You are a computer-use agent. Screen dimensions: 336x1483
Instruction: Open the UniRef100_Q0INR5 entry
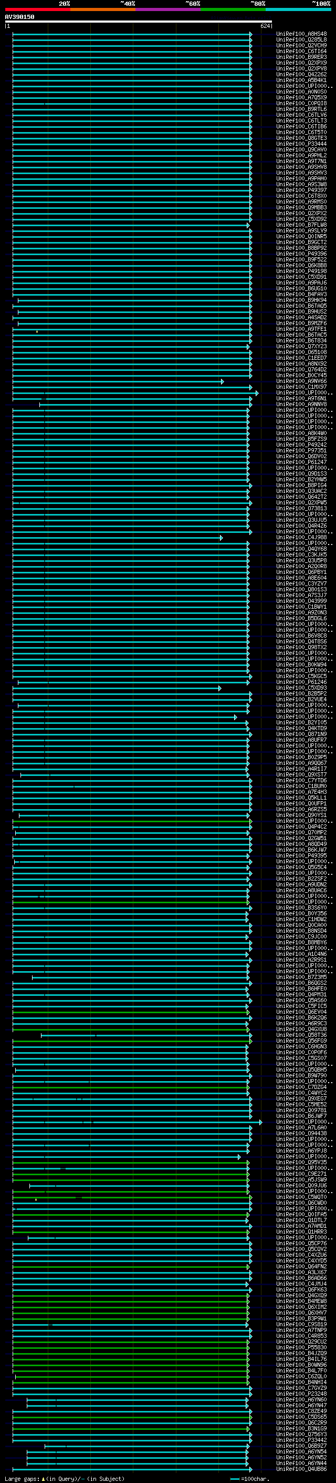pos(301,237)
